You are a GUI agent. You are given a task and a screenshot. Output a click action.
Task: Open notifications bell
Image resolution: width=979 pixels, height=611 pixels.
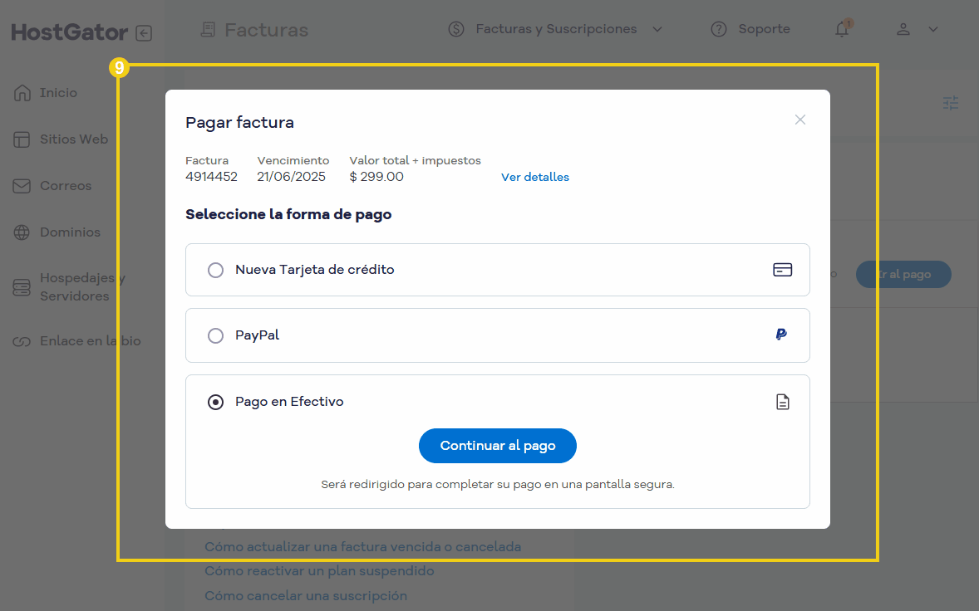point(842,29)
